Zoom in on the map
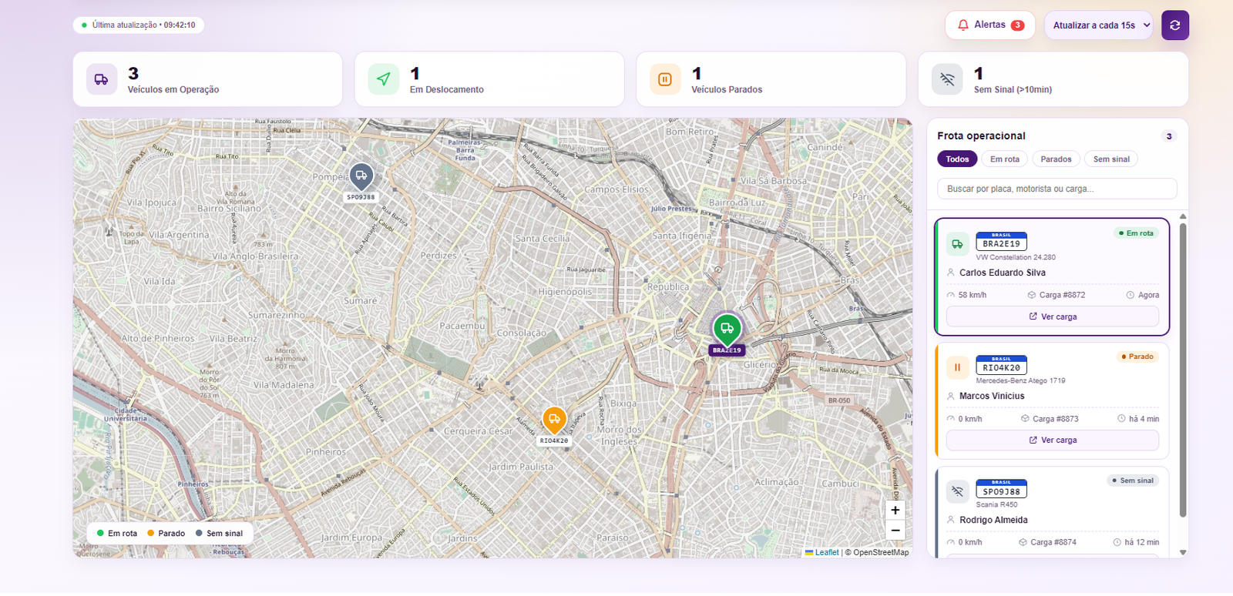 895,510
